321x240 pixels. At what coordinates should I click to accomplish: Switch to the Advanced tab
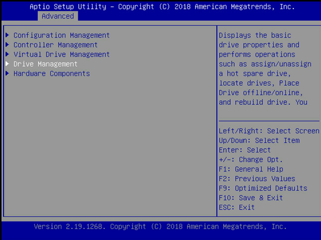click(58, 16)
